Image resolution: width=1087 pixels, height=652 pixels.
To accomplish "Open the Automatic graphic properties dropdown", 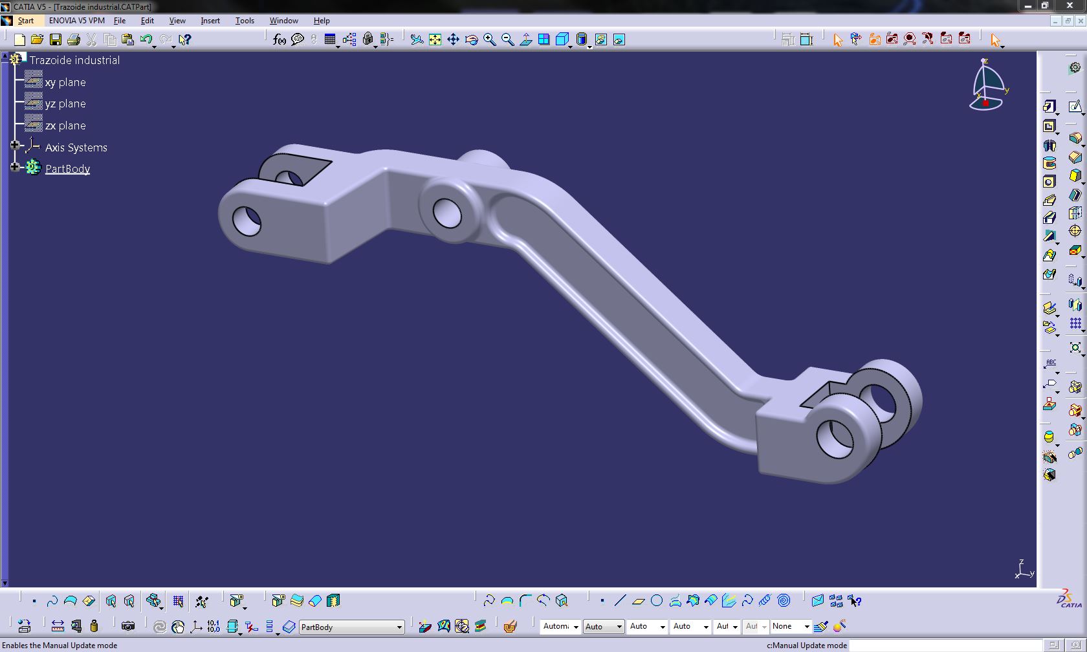I will tap(560, 626).
